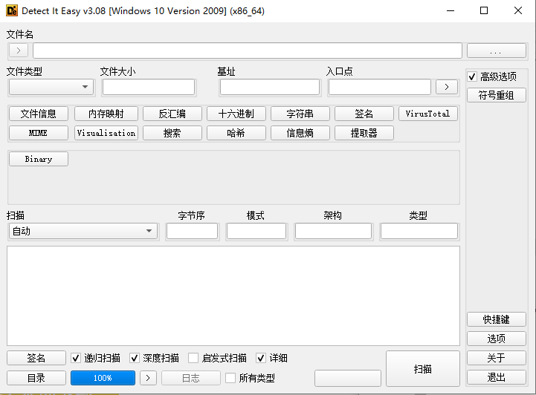Click the 退出 button

click(x=496, y=377)
